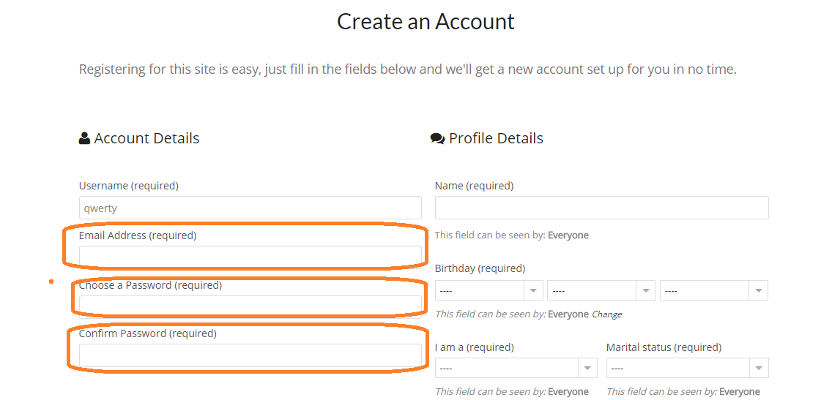Open the first Birthday dropdown
The height and width of the screenshot is (400, 832).
(489, 290)
